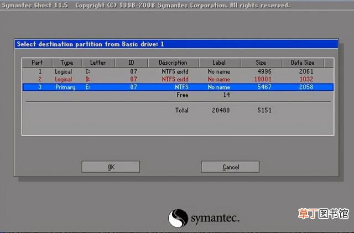Click 'NTFS extd' description in D: row
This screenshot has height=233, width=354.
[175, 79]
